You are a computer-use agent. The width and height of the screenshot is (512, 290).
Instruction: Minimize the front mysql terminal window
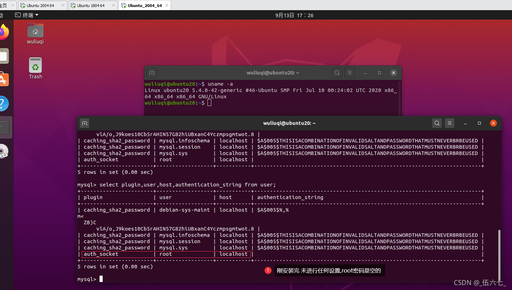point(465,123)
